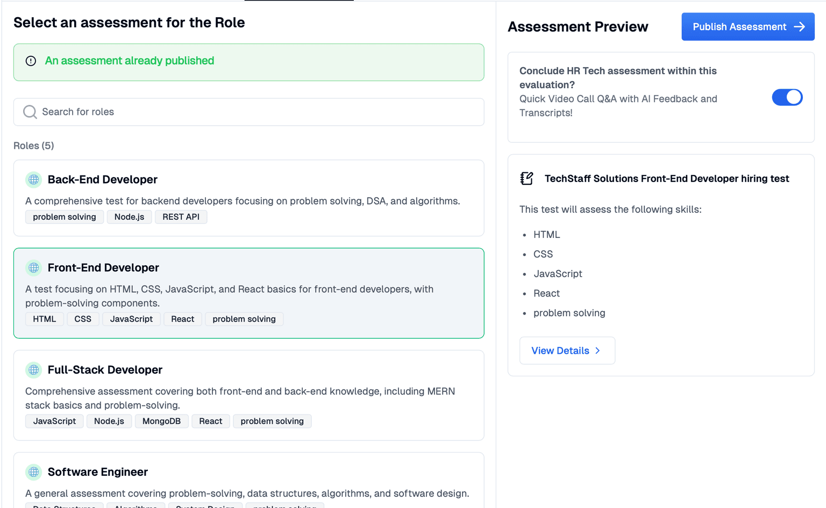Image resolution: width=826 pixels, height=508 pixels.
Task: Click the globe icon beside Front-End Developer
Action: pyautogui.click(x=34, y=267)
